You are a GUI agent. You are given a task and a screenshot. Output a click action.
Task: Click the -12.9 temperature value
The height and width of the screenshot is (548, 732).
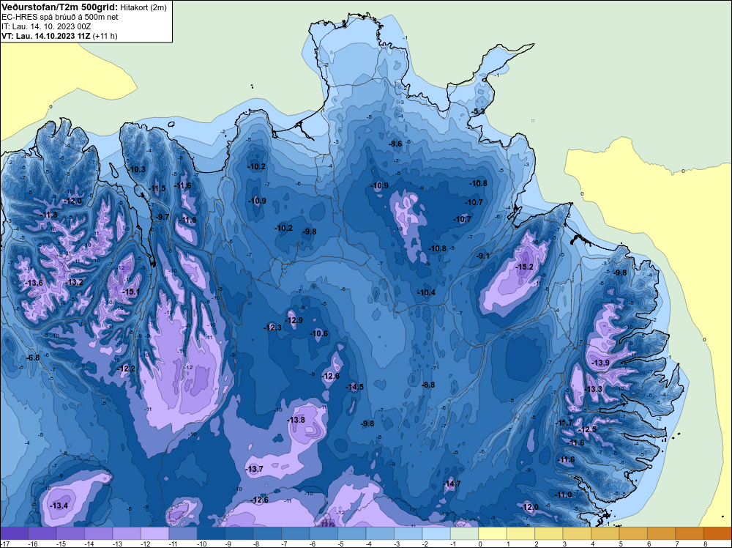tap(294, 320)
